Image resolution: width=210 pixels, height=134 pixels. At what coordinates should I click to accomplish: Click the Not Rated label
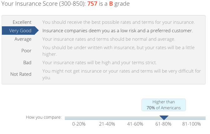tap(21, 74)
